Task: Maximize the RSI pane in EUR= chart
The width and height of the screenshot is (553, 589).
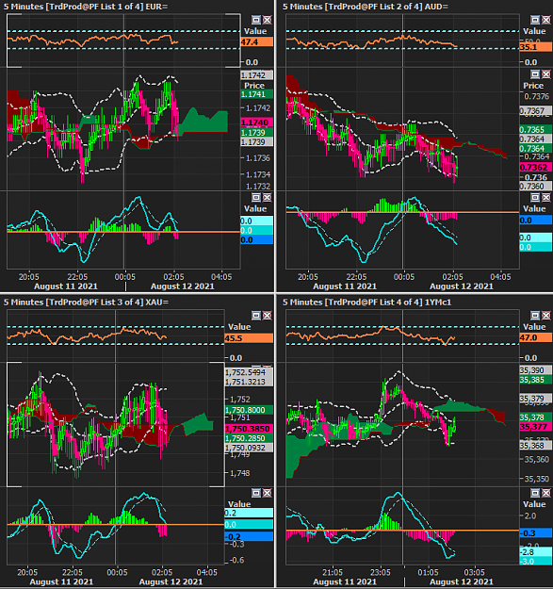Action: coord(256,20)
